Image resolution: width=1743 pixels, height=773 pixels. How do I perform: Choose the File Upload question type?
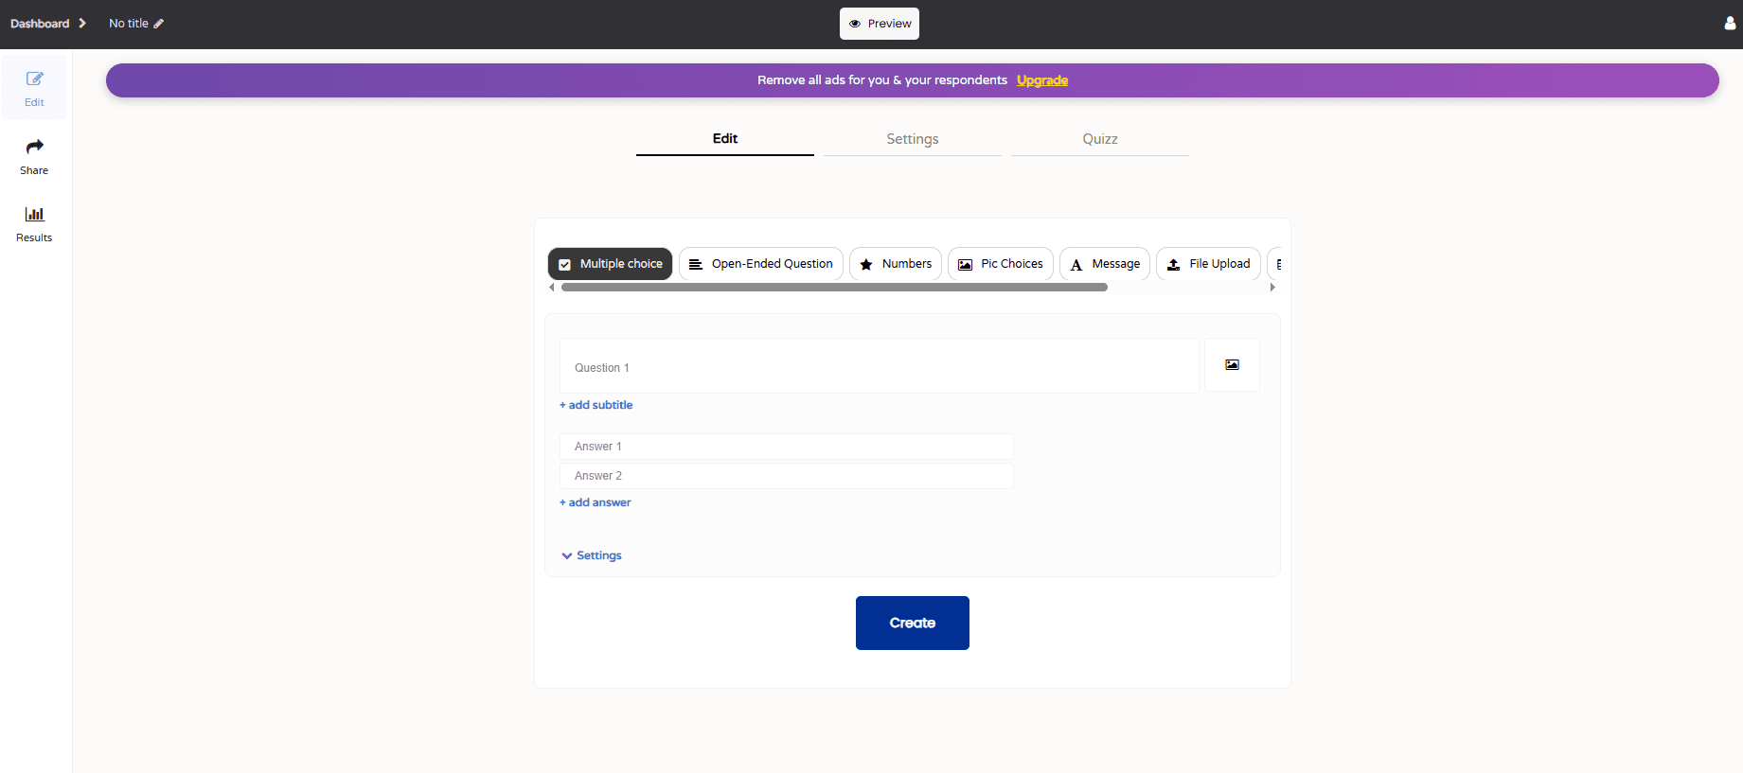[x=1208, y=264]
